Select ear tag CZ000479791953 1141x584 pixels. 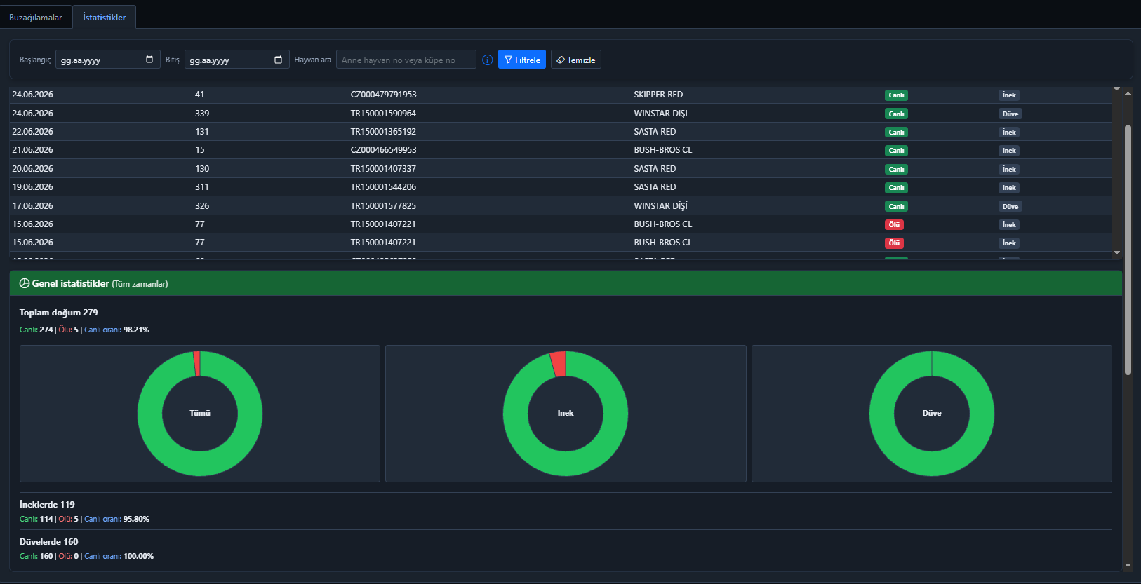[x=384, y=95]
